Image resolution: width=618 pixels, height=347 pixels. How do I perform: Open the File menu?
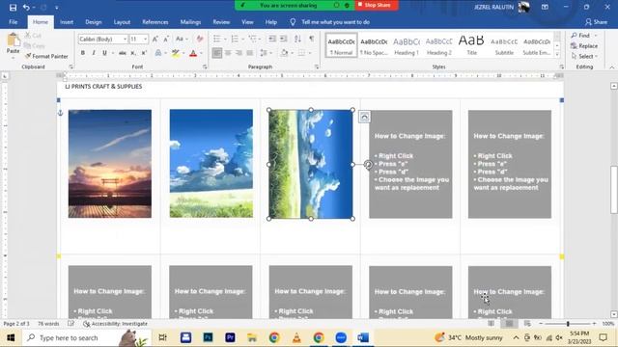click(x=13, y=22)
